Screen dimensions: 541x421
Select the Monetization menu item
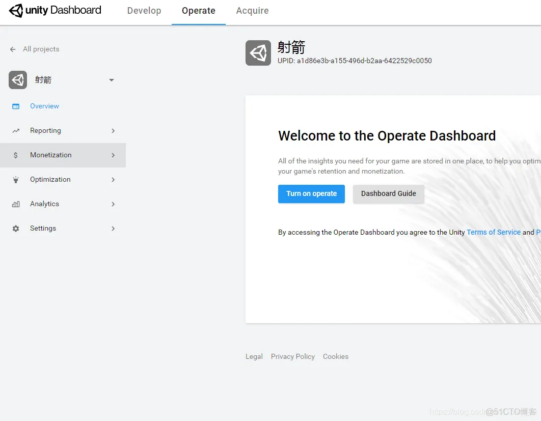[x=63, y=155]
